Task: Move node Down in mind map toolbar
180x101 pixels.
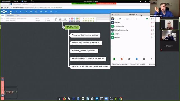Action: click(38, 20)
